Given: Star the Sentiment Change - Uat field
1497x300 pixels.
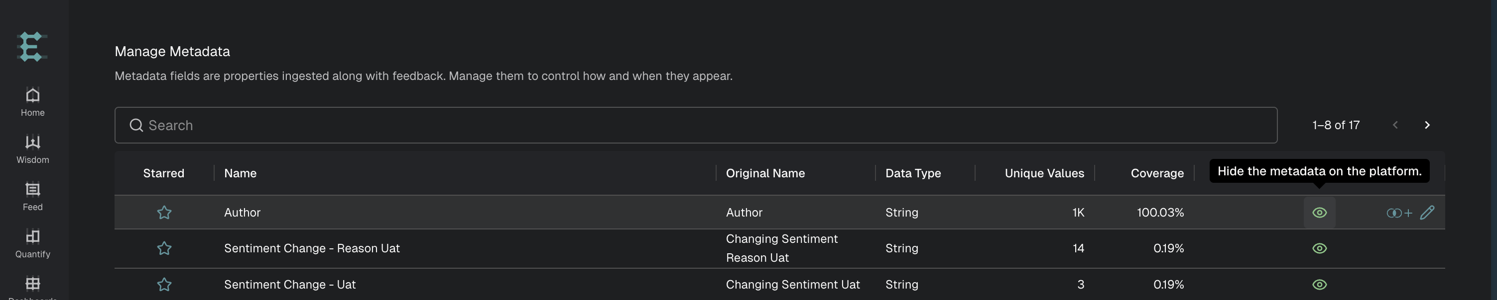Looking at the screenshot, I should coord(164,285).
